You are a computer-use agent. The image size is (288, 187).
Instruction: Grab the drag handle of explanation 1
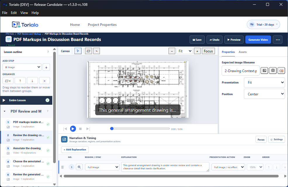(63, 167)
